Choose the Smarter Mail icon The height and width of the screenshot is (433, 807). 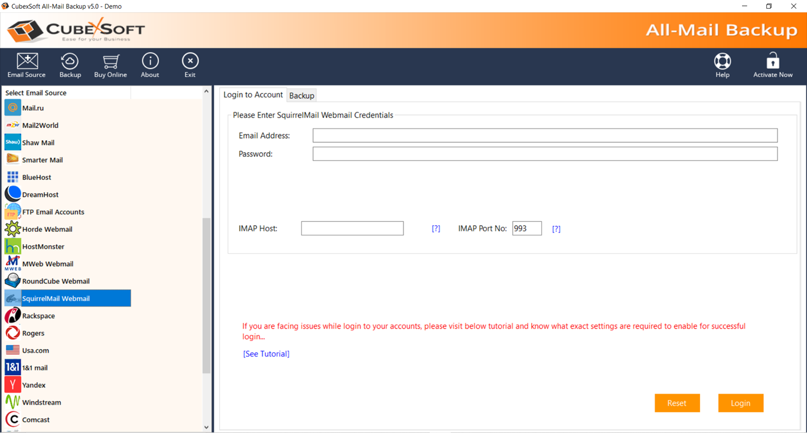(12, 159)
